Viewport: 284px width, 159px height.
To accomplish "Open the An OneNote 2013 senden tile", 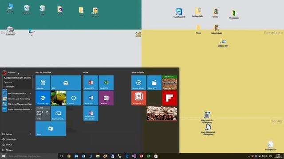I will [x=91, y=113].
